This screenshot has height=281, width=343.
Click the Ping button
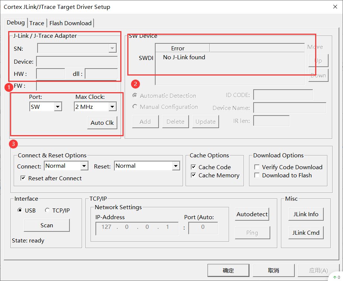(252, 233)
